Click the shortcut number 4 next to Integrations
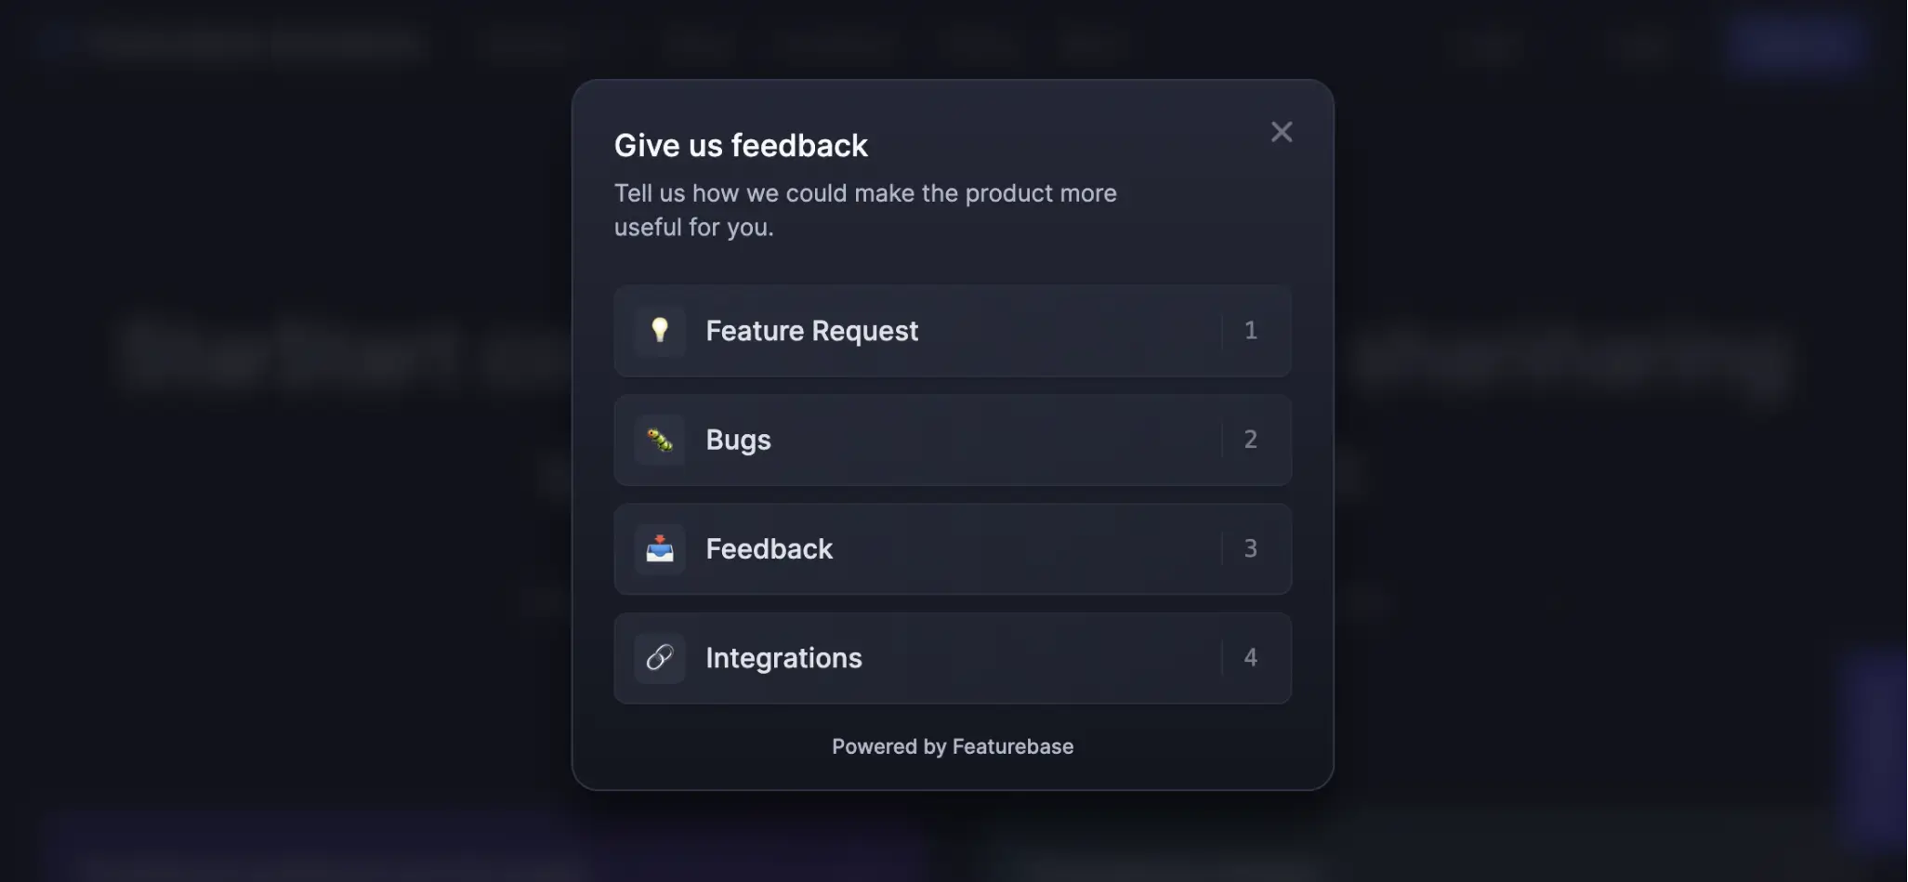 click(x=1251, y=657)
